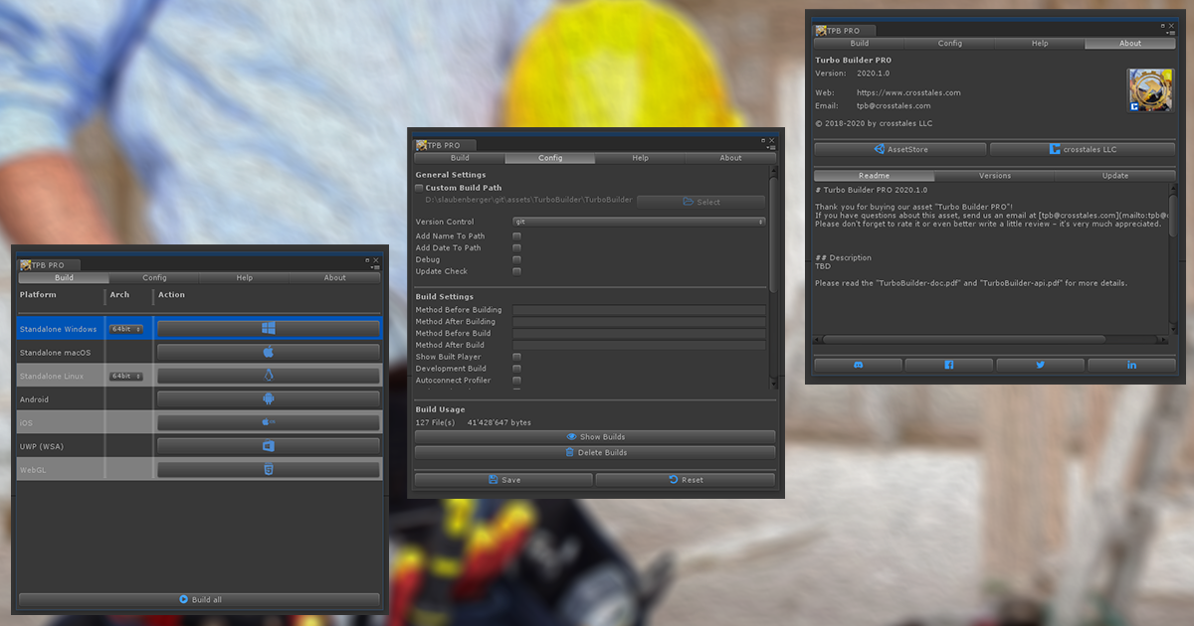The image size is (1194, 626).
Task: Open the Help tab in the Config window
Action: pyautogui.click(x=640, y=157)
